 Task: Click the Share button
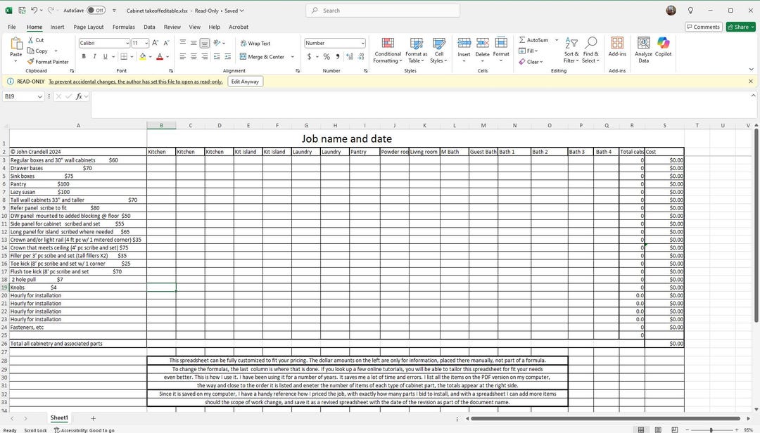point(740,27)
